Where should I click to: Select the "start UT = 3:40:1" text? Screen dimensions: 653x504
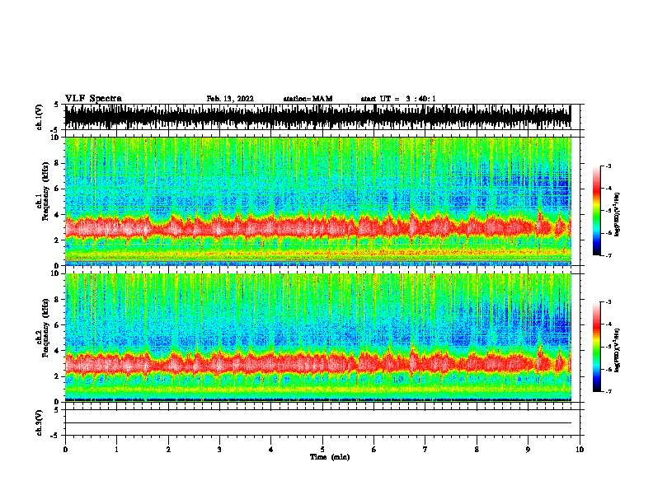pos(398,99)
